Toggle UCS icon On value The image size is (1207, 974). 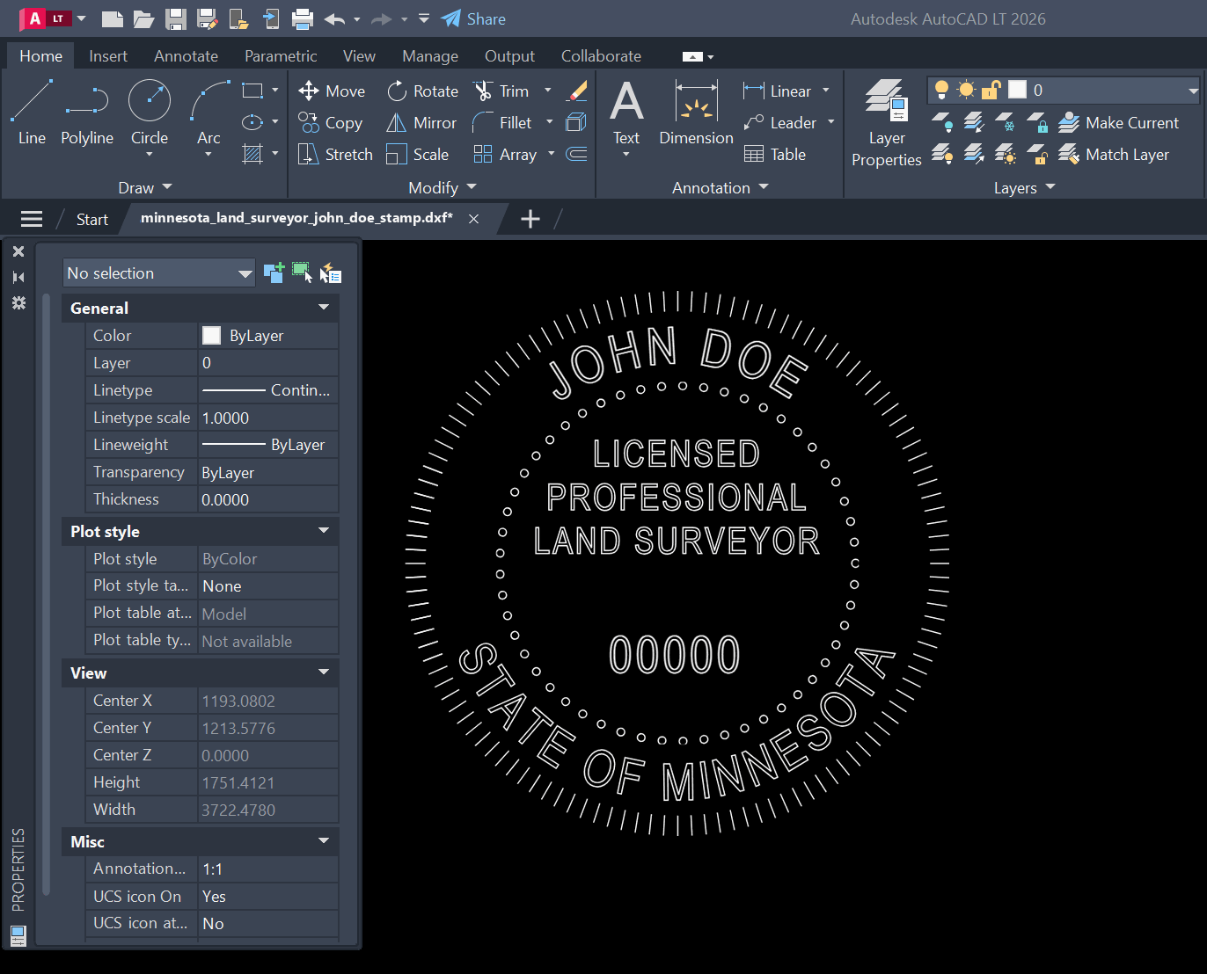[x=267, y=897]
